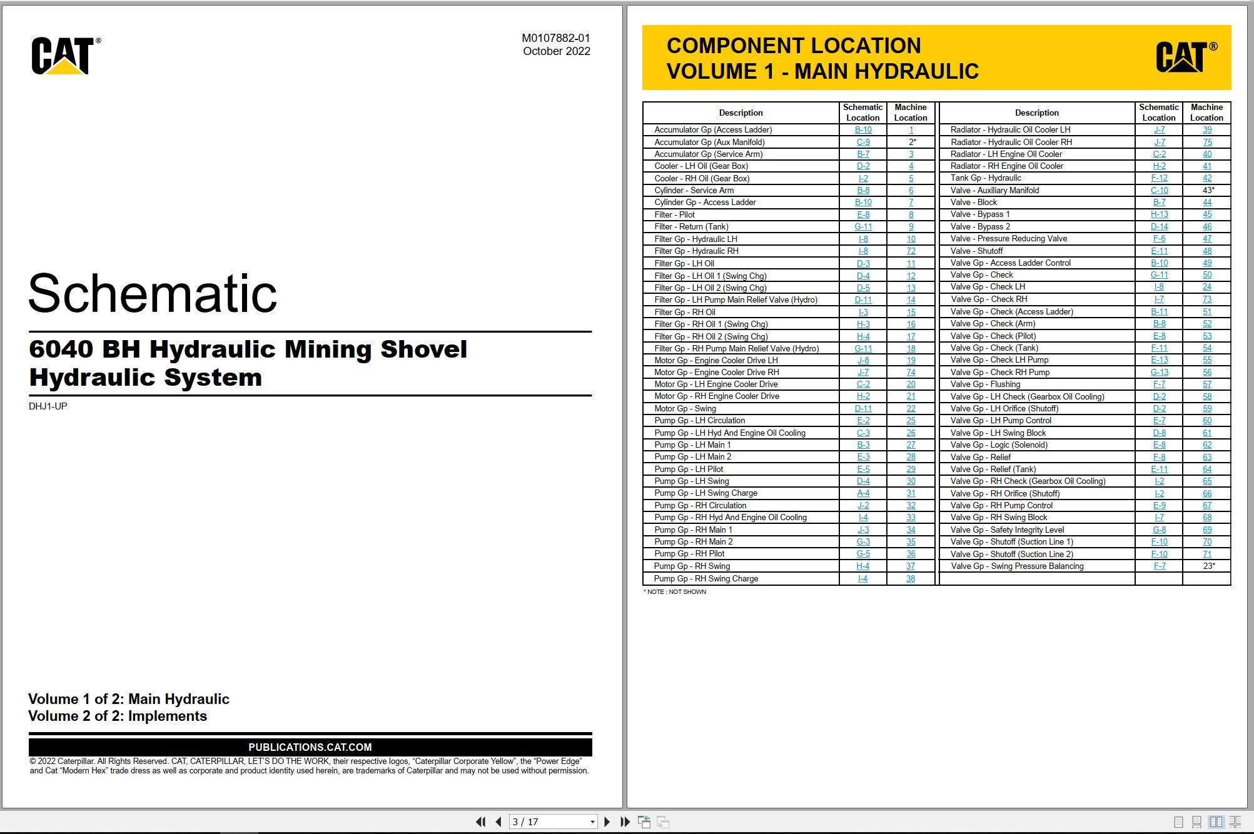
Task: Open machine location 71 for Shutoff (Suction Line 2)
Action: [x=1207, y=554]
